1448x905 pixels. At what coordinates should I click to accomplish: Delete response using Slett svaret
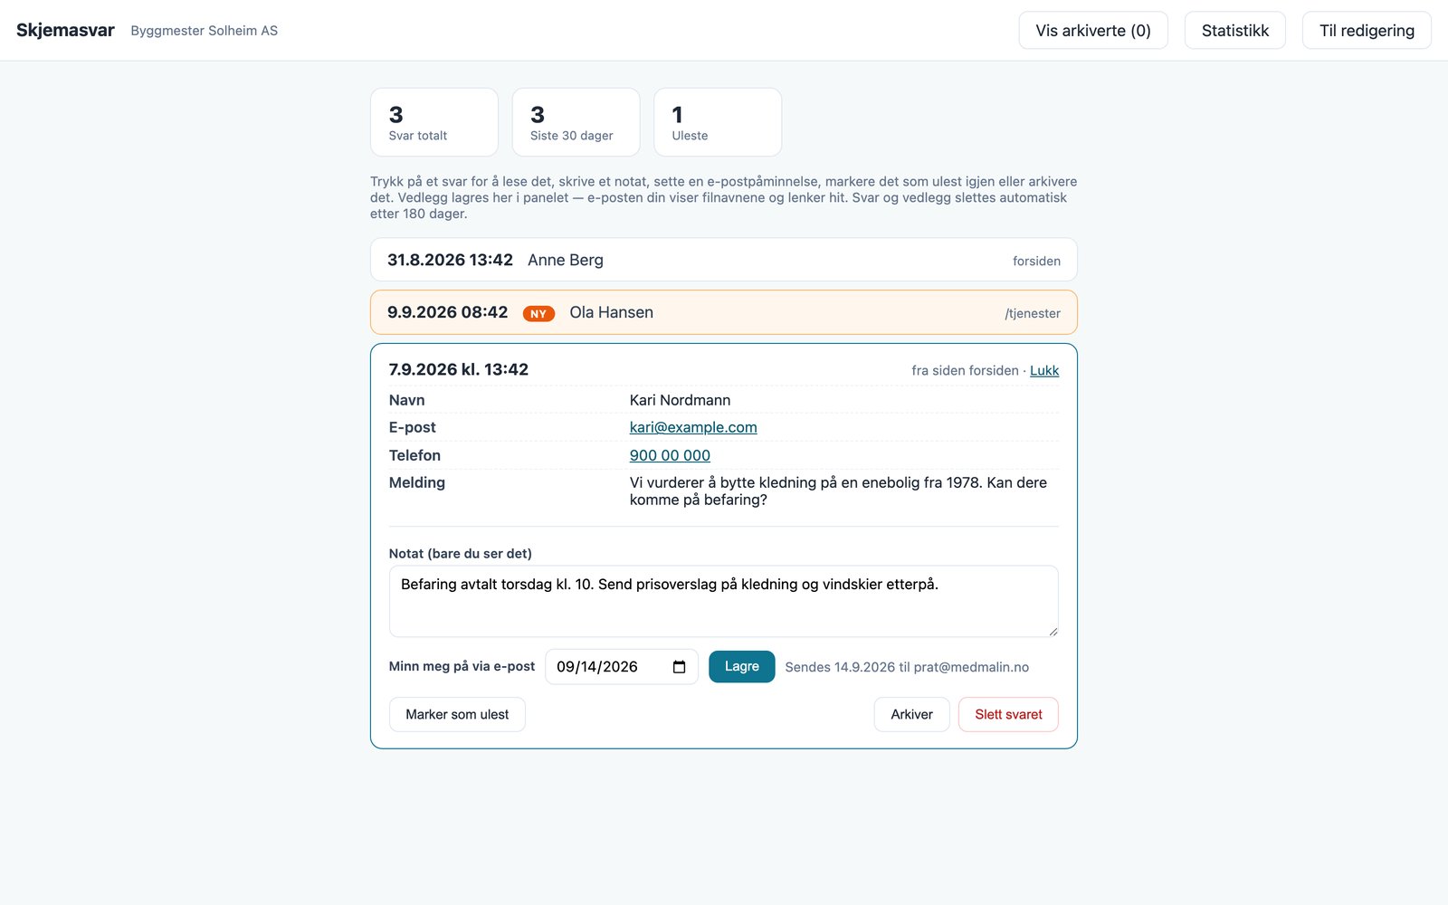pos(1008,715)
